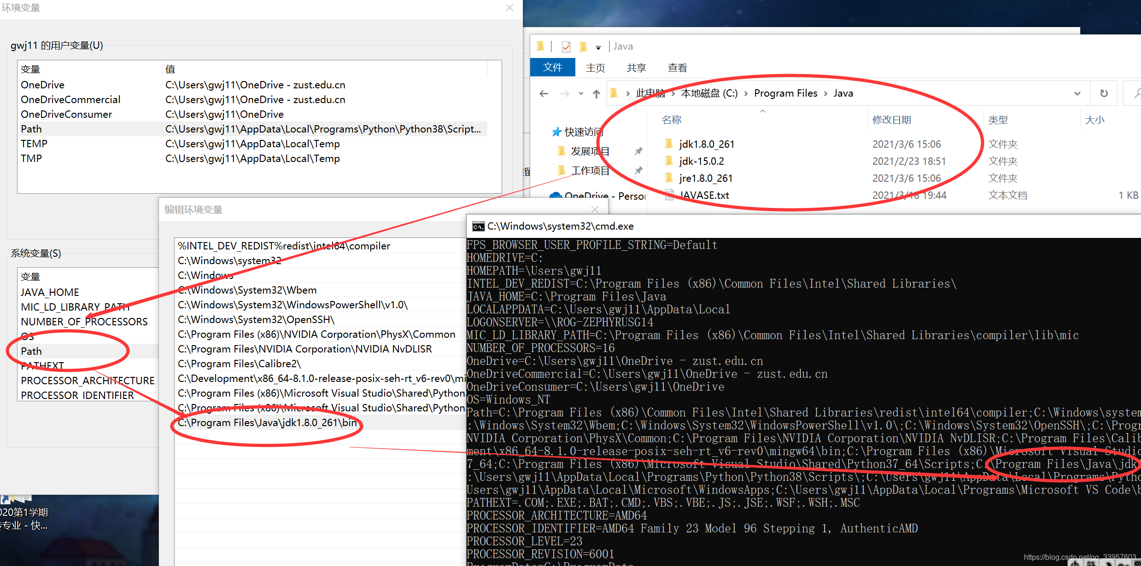Select the C:\Development\x86_64-8.1.0 path entry
The height and width of the screenshot is (566, 1141).
pos(321,378)
